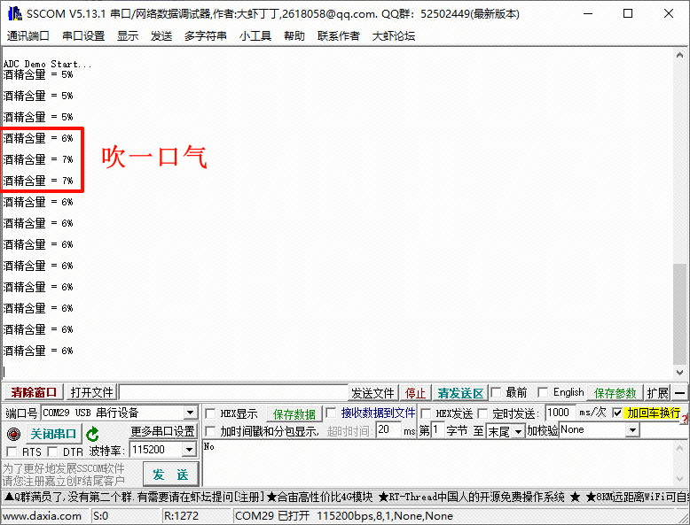Image resolution: width=690 pixels, height=525 pixels.
Task: Click the 扩展 button
Action: pos(658,393)
